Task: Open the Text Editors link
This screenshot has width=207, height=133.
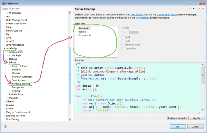Action: [x=137, y=14]
